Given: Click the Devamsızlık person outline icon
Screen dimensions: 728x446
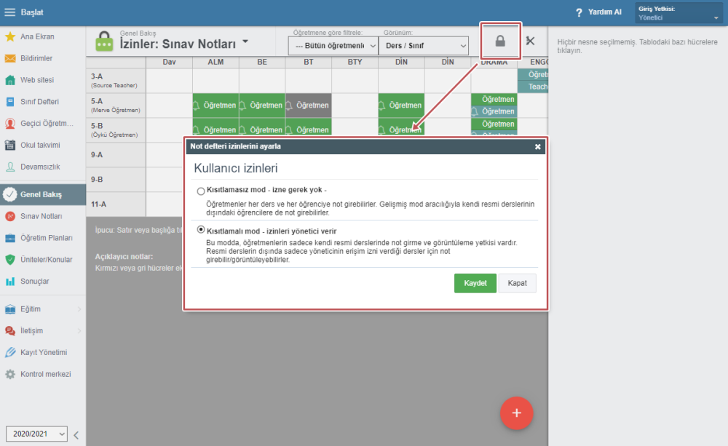Looking at the screenshot, I should (x=9, y=167).
